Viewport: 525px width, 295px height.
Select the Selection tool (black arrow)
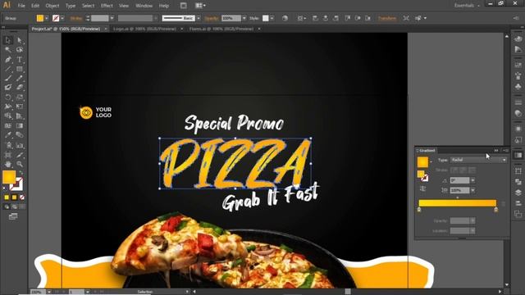(8, 40)
